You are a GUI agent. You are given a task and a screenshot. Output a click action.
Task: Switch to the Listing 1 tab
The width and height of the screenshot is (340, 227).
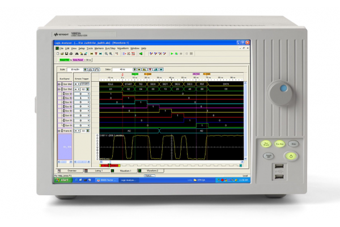click(x=97, y=171)
